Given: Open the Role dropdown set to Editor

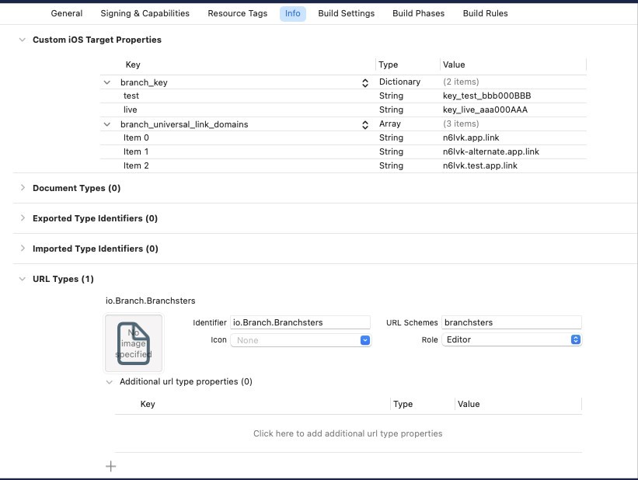Looking at the screenshot, I should [x=511, y=339].
